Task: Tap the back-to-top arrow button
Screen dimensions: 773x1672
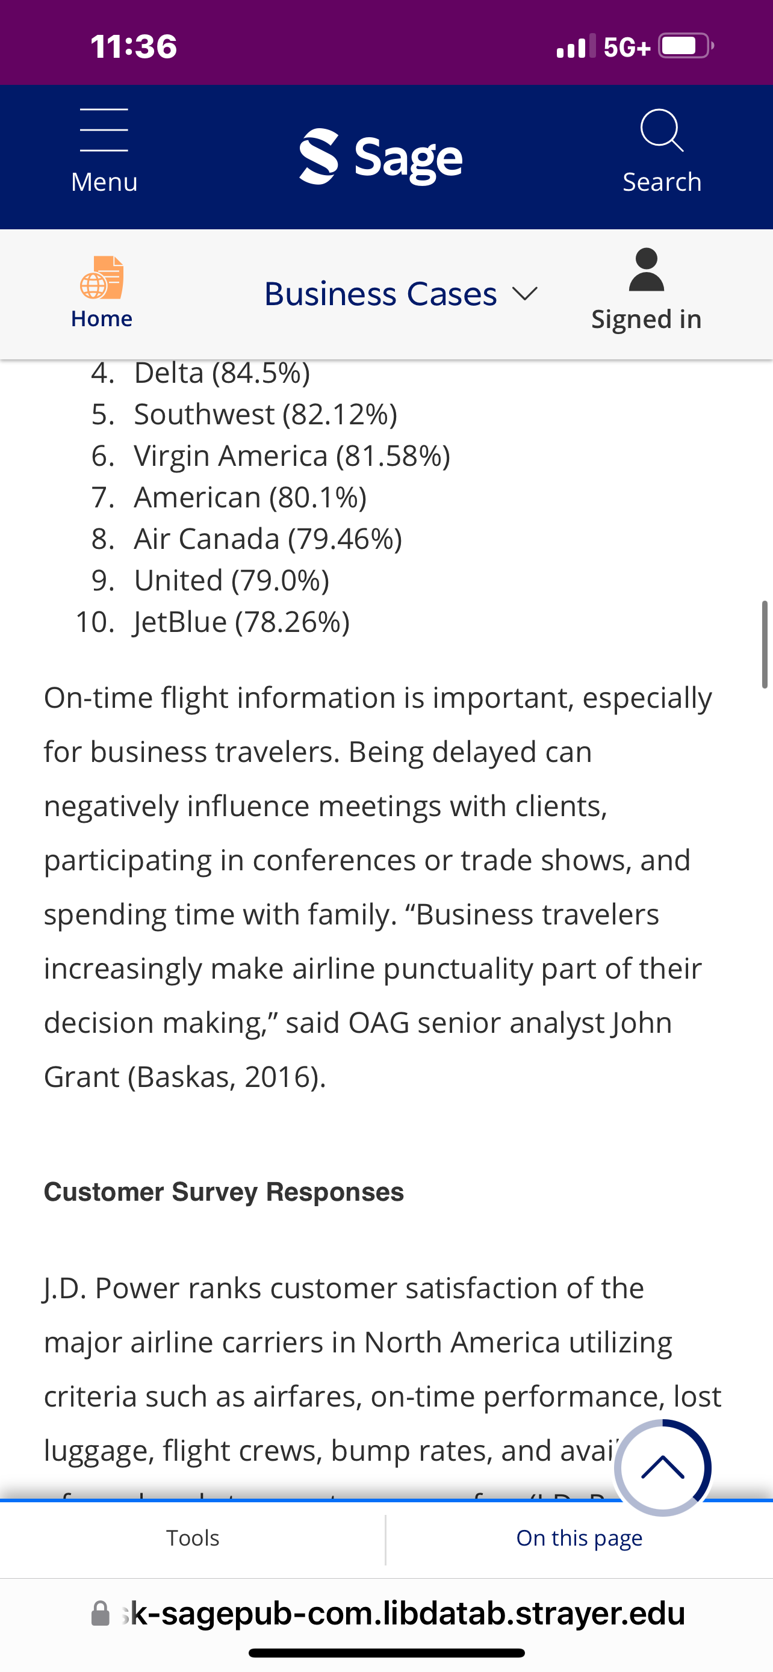Action: pyautogui.click(x=663, y=1467)
